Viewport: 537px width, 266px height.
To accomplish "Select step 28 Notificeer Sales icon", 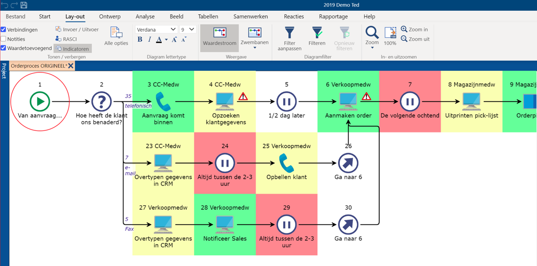I will 225,225.
